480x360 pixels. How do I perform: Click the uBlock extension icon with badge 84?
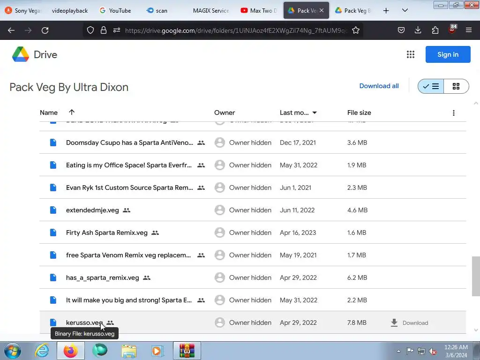coord(452,30)
